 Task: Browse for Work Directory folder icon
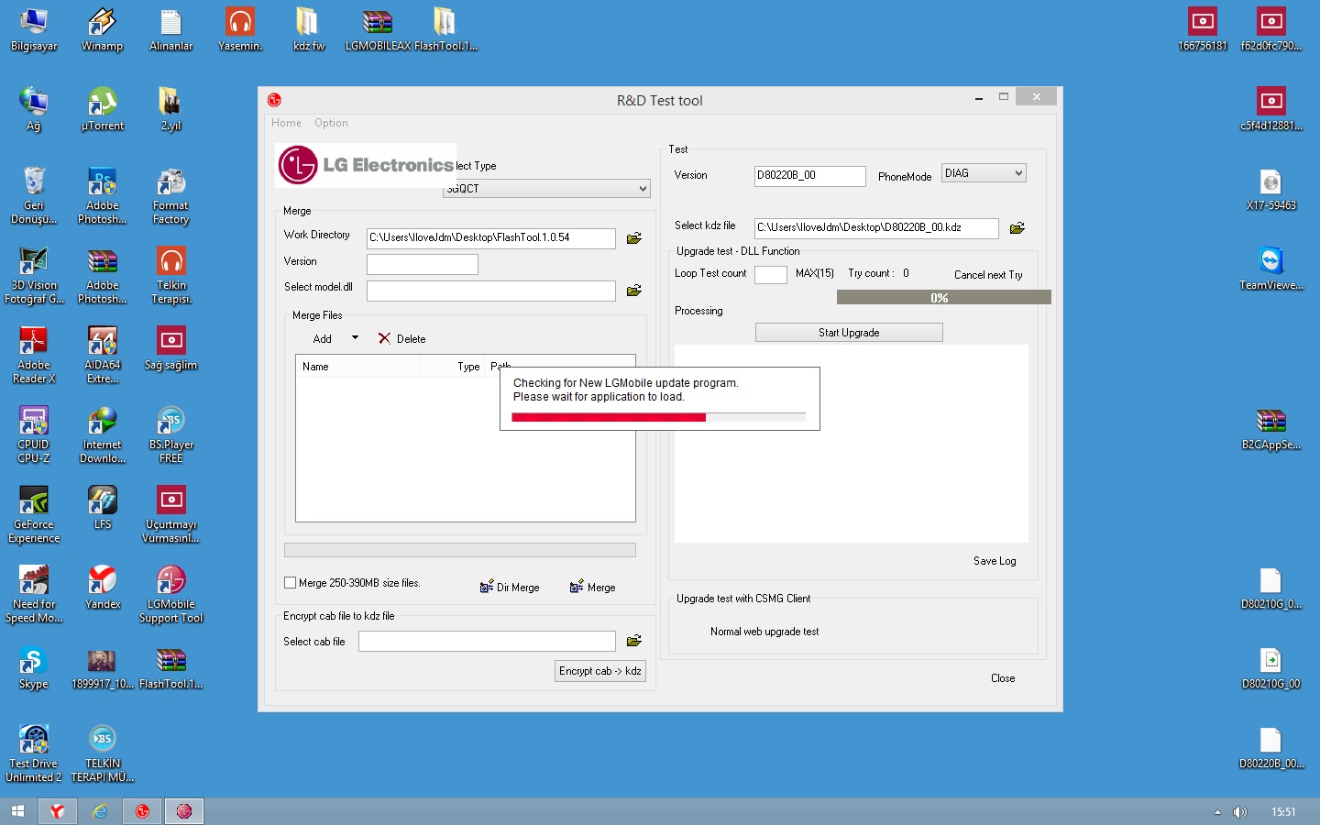point(633,238)
